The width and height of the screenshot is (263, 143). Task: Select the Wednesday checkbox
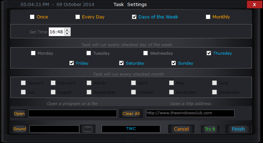(x=146, y=53)
